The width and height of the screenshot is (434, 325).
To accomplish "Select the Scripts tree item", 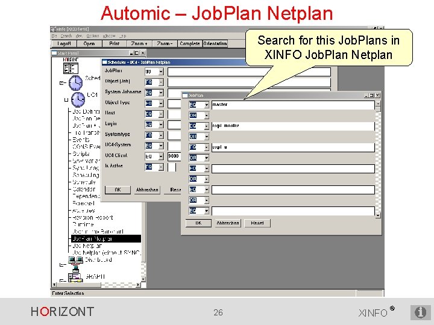I will click(81, 154).
